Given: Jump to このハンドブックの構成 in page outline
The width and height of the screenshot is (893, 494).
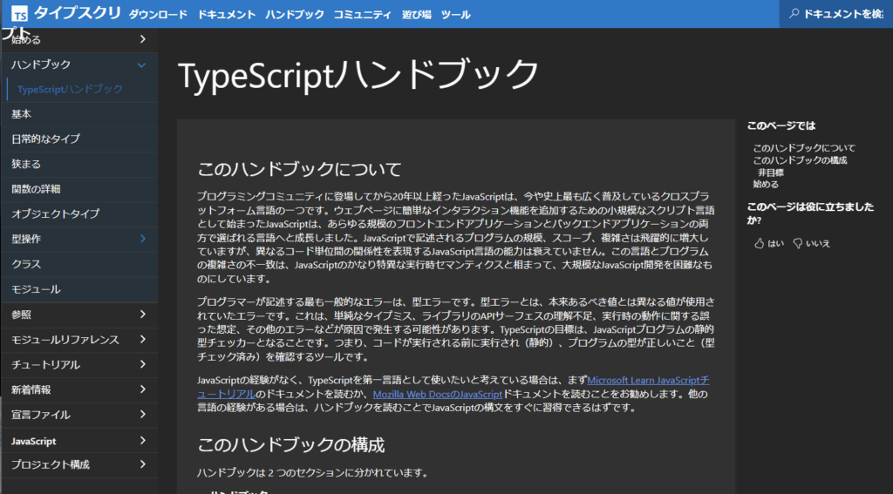Looking at the screenshot, I should 800,160.
